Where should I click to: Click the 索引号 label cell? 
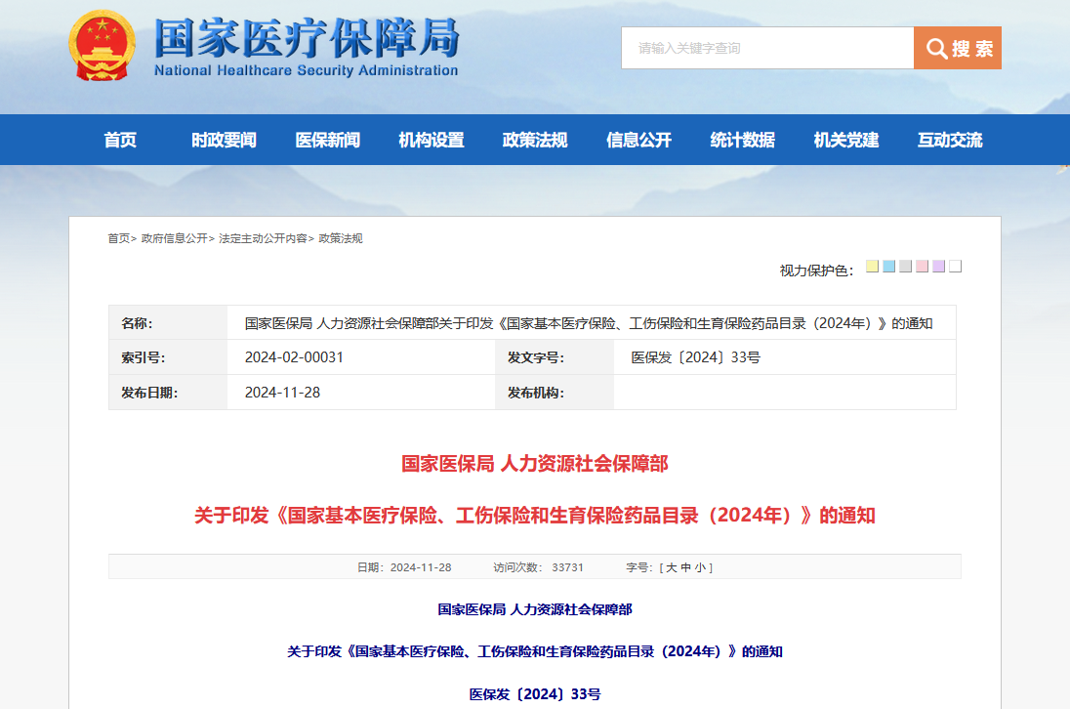click(x=168, y=357)
